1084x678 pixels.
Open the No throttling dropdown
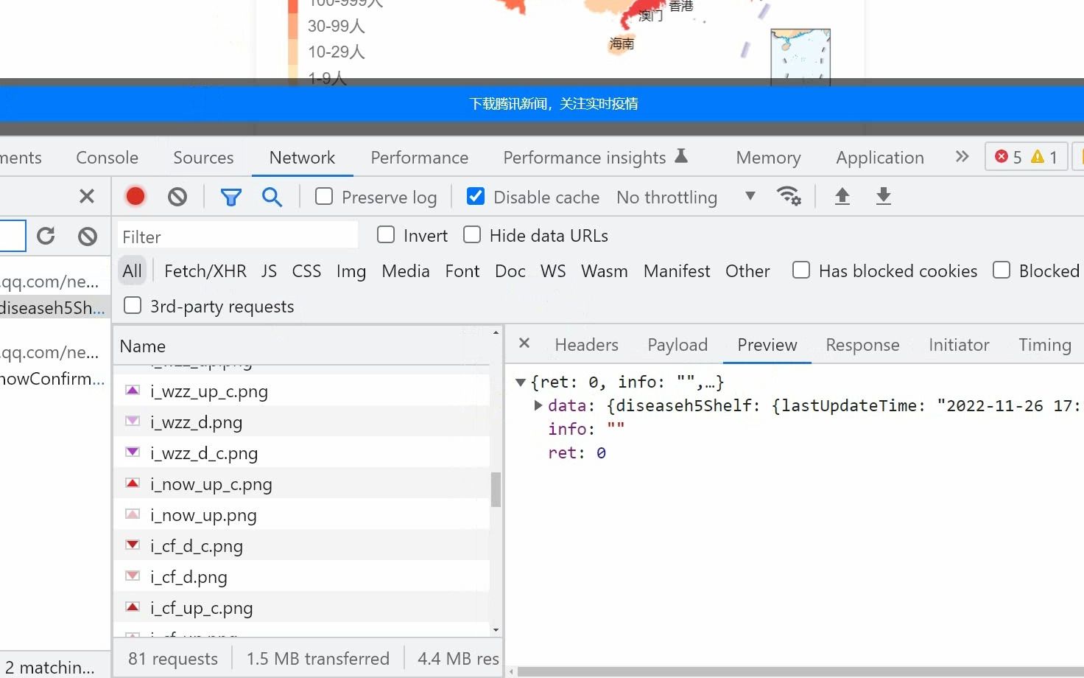(667, 197)
